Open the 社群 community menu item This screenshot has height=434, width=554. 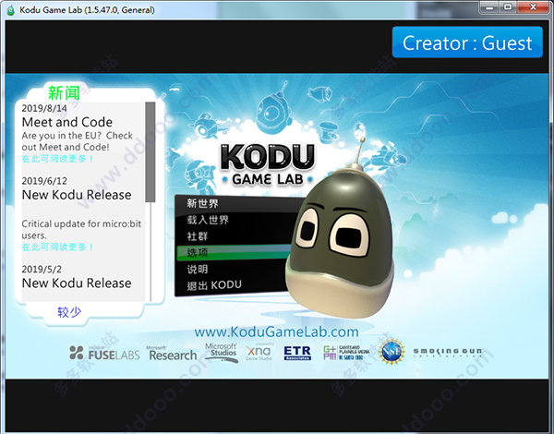pos(198,236)
